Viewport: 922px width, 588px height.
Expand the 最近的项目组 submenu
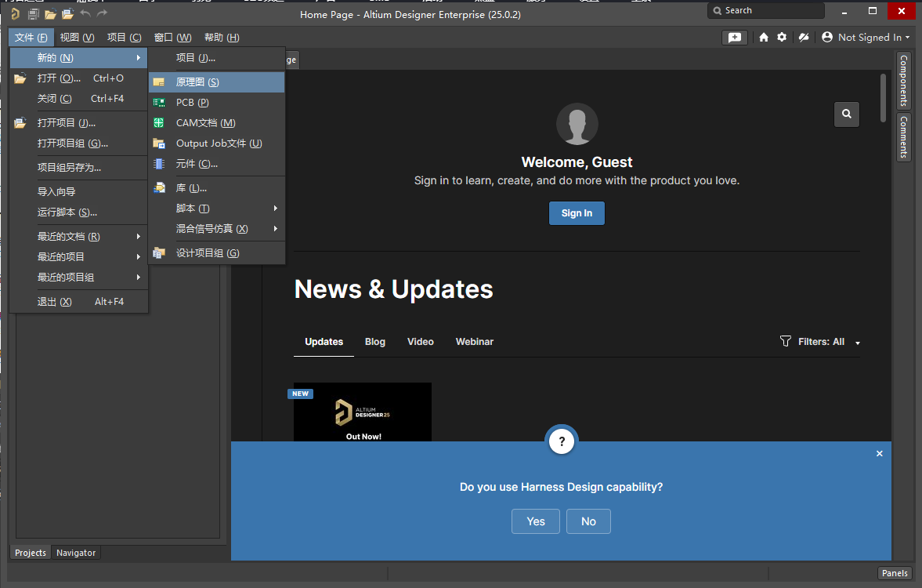pyautogui.click(x=79, y=278)
